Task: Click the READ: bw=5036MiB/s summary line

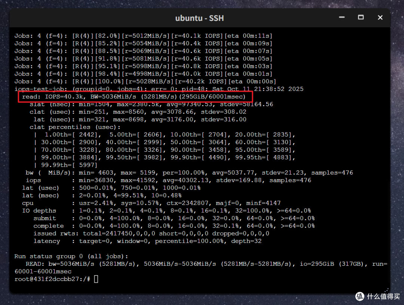Action: [x=206, y=264]
